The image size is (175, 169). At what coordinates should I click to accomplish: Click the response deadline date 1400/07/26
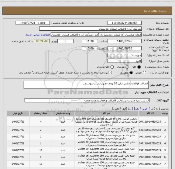pyautogui.click(x=125, y=41)
